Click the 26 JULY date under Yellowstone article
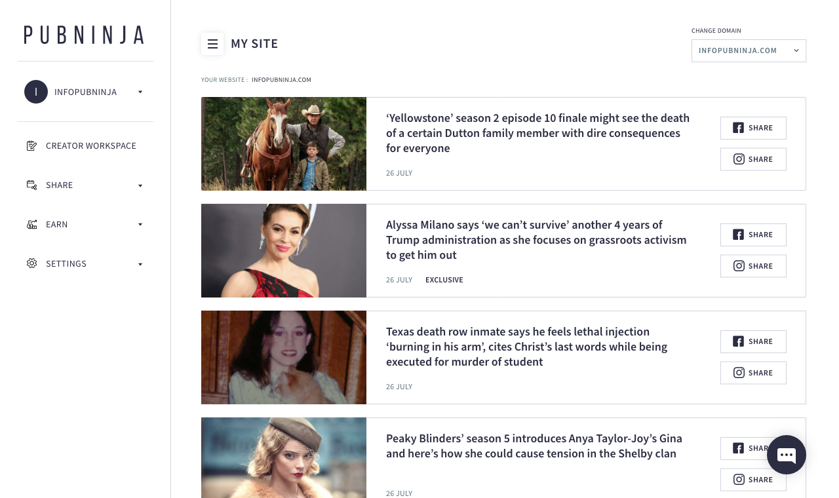This screenshot has width=839, height=498. [x=399, y=173]
